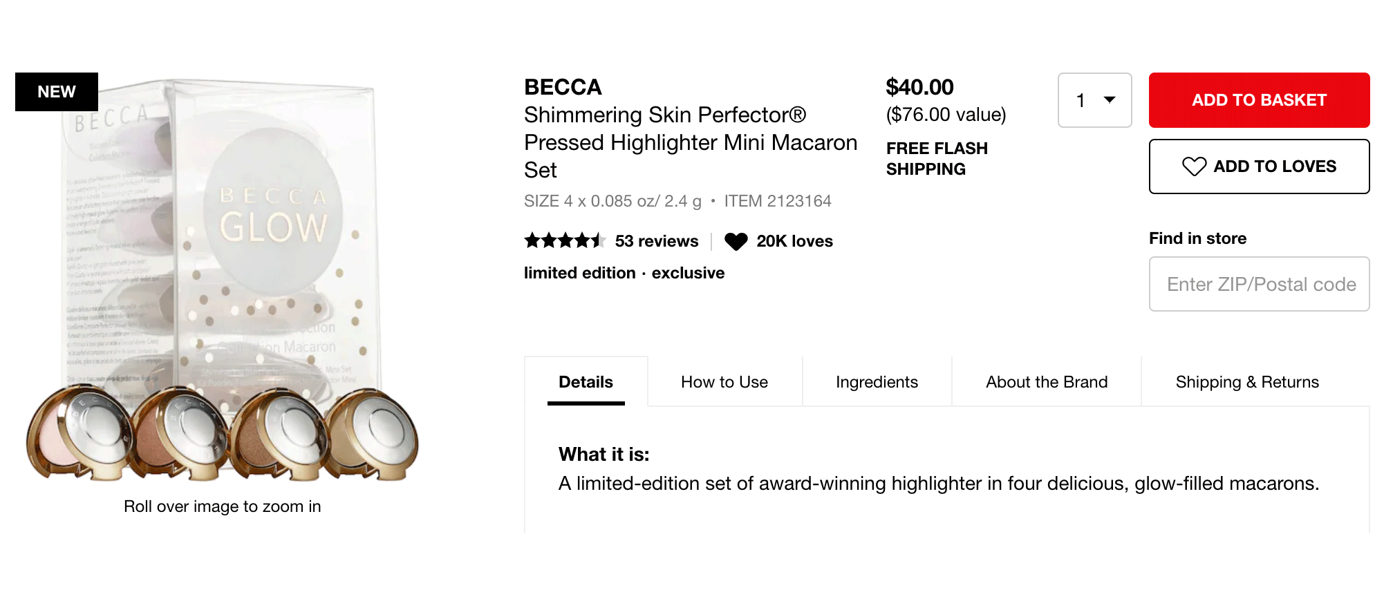Click the BECCA brand name link

tap(563, 87)
